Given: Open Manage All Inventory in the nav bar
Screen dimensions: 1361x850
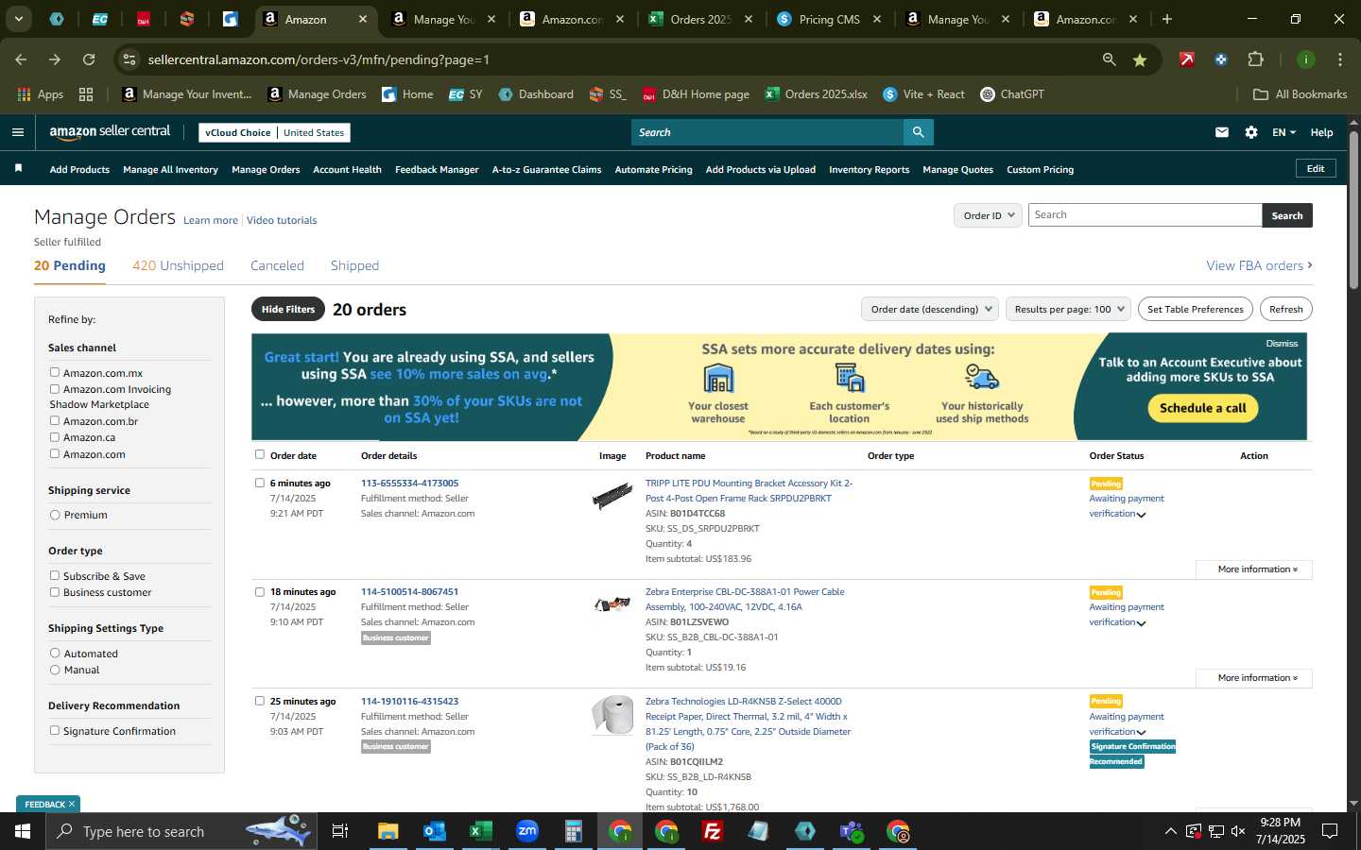Looking at the screenshot, I should click(x=170, y=170).
